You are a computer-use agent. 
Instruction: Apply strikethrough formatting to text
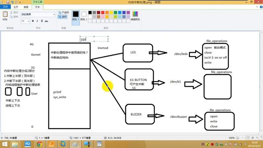pyautogui.click(x=46, y=21)
